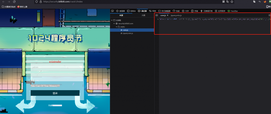Image resolution: width=271 pixels, height=114 pixels.
Task: Click the admin username field
Action: 57,67
